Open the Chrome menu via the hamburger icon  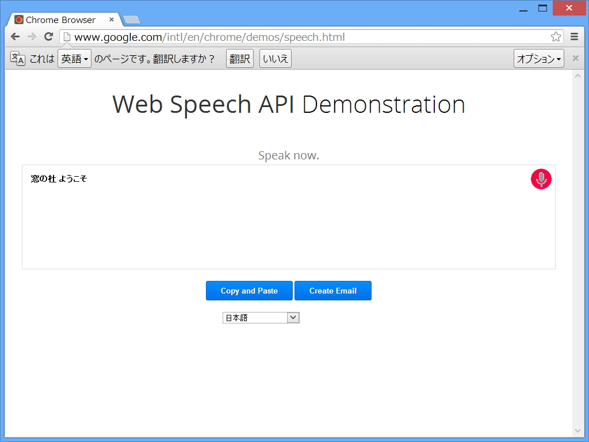(573, 36)
